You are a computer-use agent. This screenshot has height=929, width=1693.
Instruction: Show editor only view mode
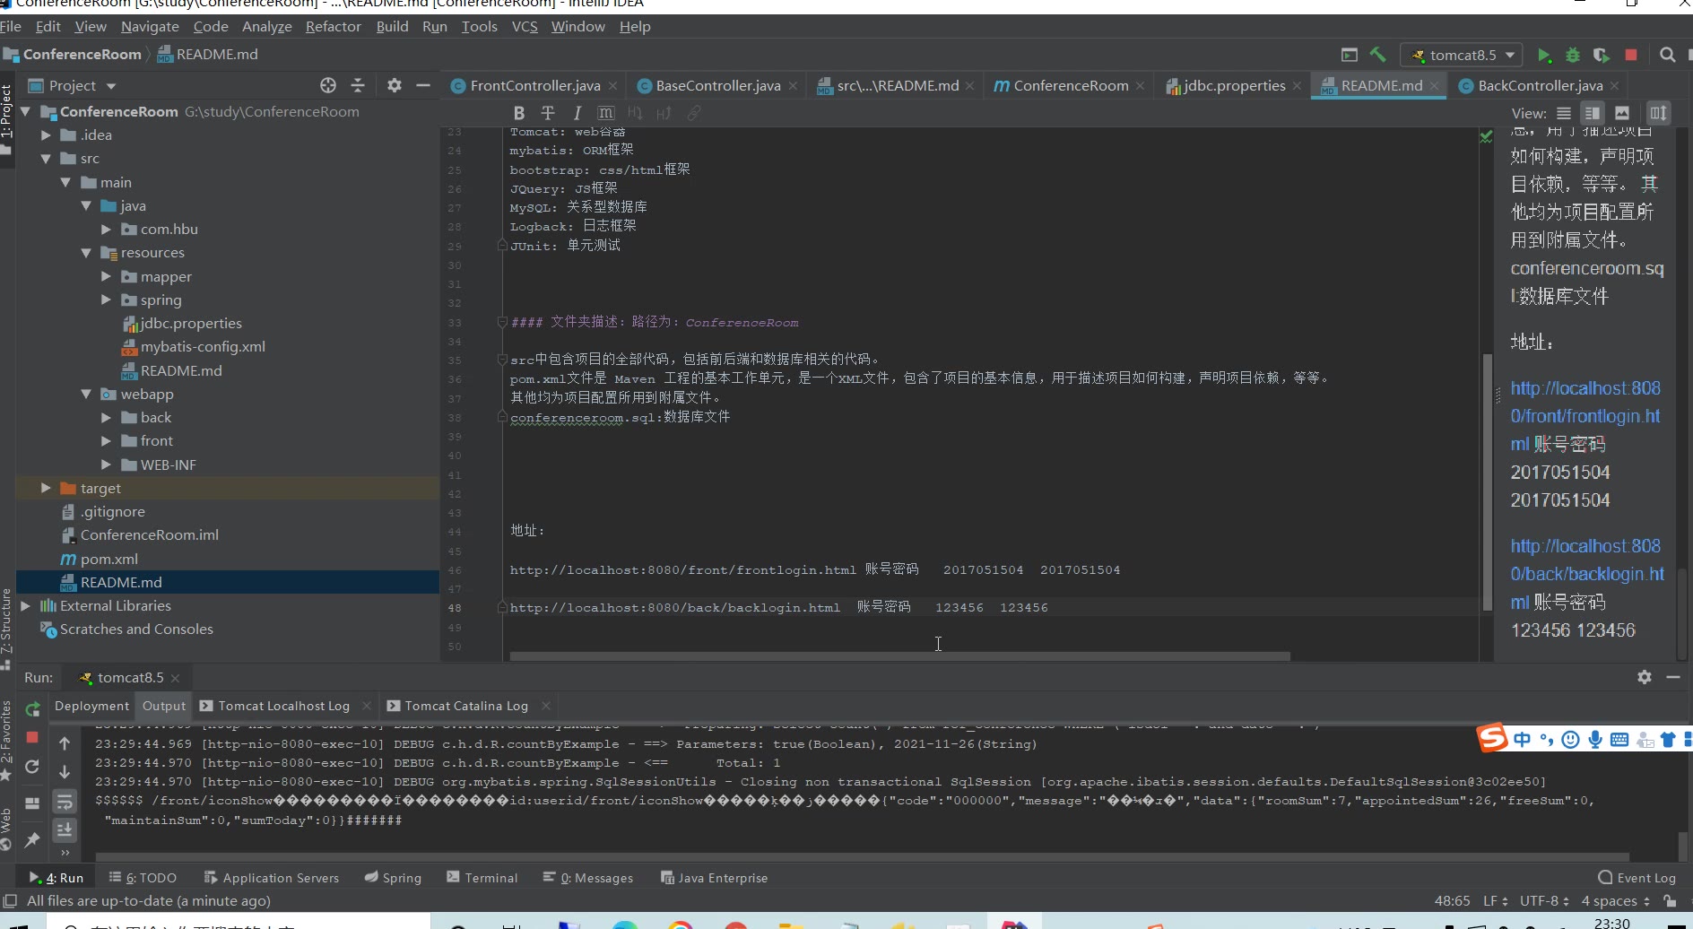[1564, 113]
